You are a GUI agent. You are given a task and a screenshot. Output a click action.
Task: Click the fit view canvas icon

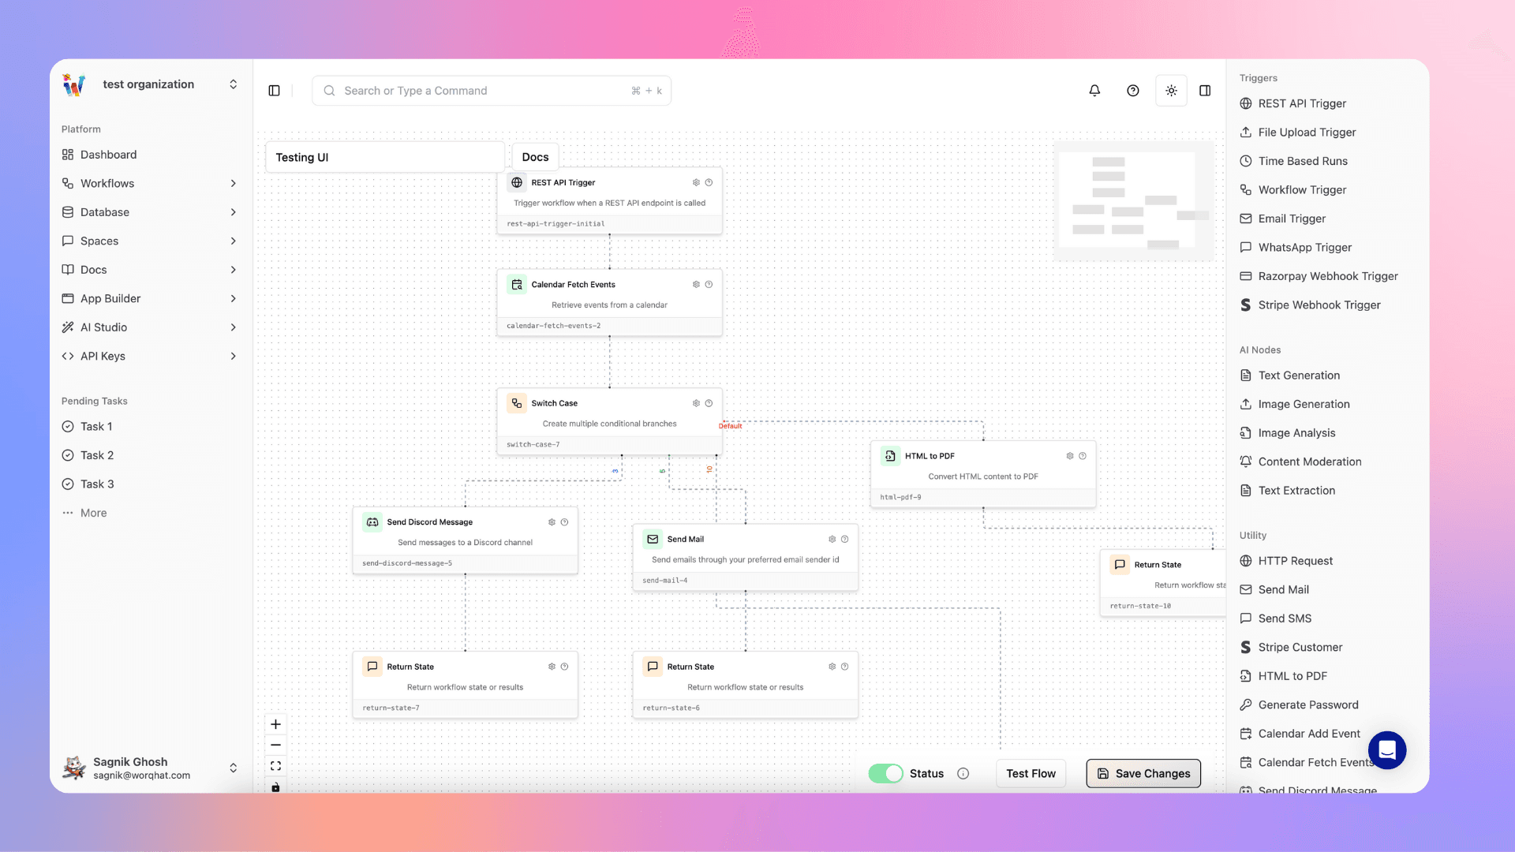pos(275,766)
